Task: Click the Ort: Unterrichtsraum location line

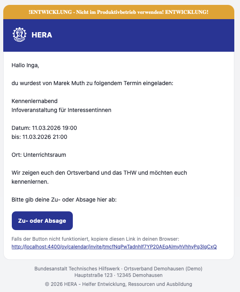Action: [39, 155]
